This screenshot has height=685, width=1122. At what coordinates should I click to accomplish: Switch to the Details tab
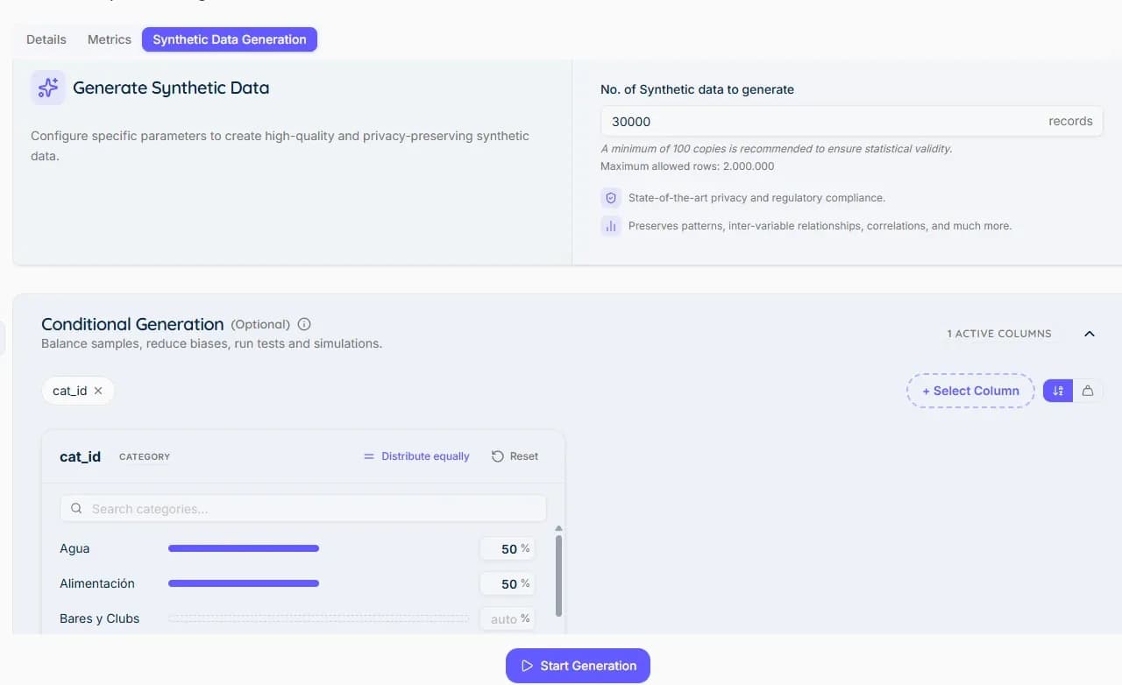[46, 39]
